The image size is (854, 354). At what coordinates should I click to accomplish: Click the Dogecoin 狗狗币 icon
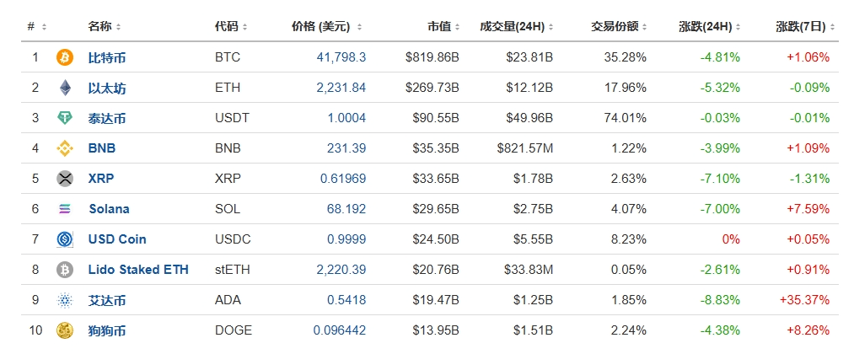(x=65, y=330)
